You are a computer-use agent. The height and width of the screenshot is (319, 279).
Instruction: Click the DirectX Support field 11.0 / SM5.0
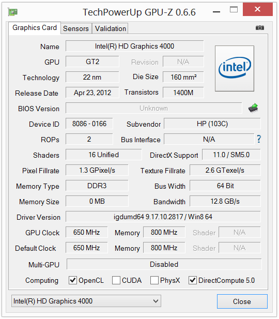tap(231, 155)
